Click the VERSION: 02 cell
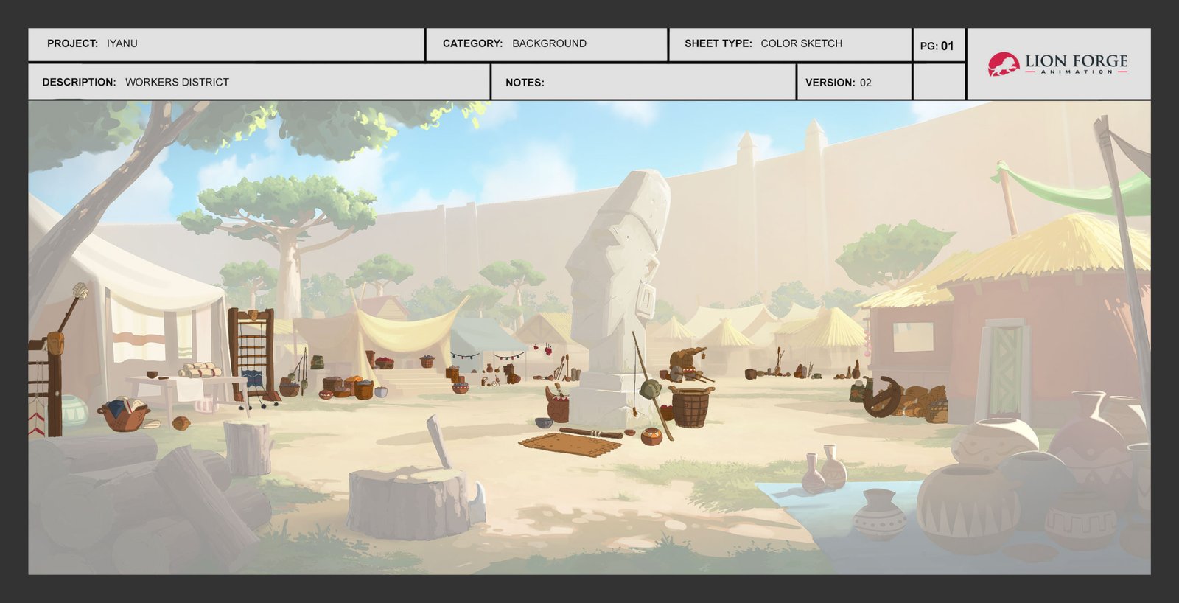Screen dimensions: 1179x603 click(854, 82)
